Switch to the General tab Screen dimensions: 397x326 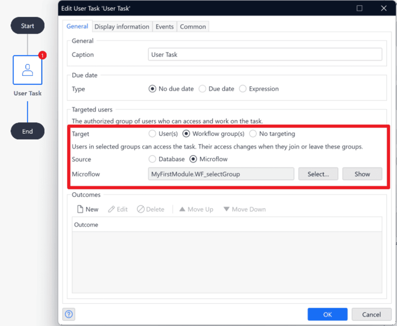pos(77,26)
